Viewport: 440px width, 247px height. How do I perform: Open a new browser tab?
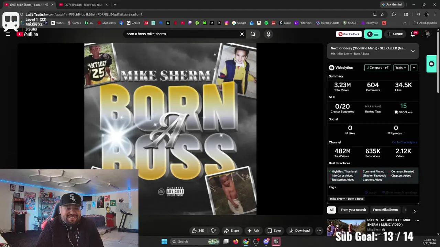point(115,5)
